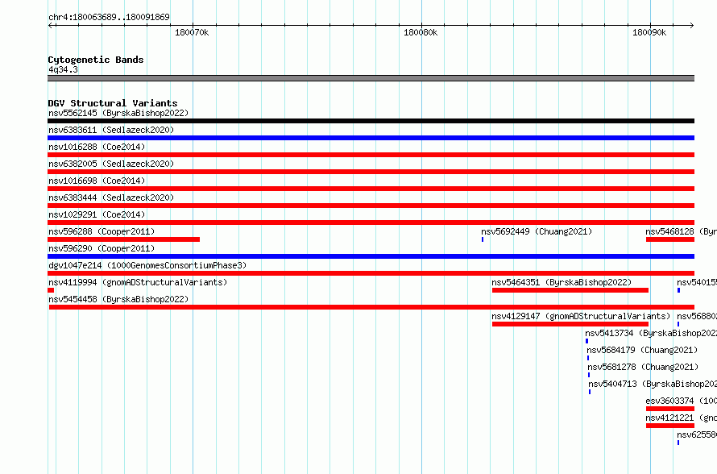Click the nsv5562145 (ByrskaBishop2022) label
The image size is (717, 474).
[118, 113]
